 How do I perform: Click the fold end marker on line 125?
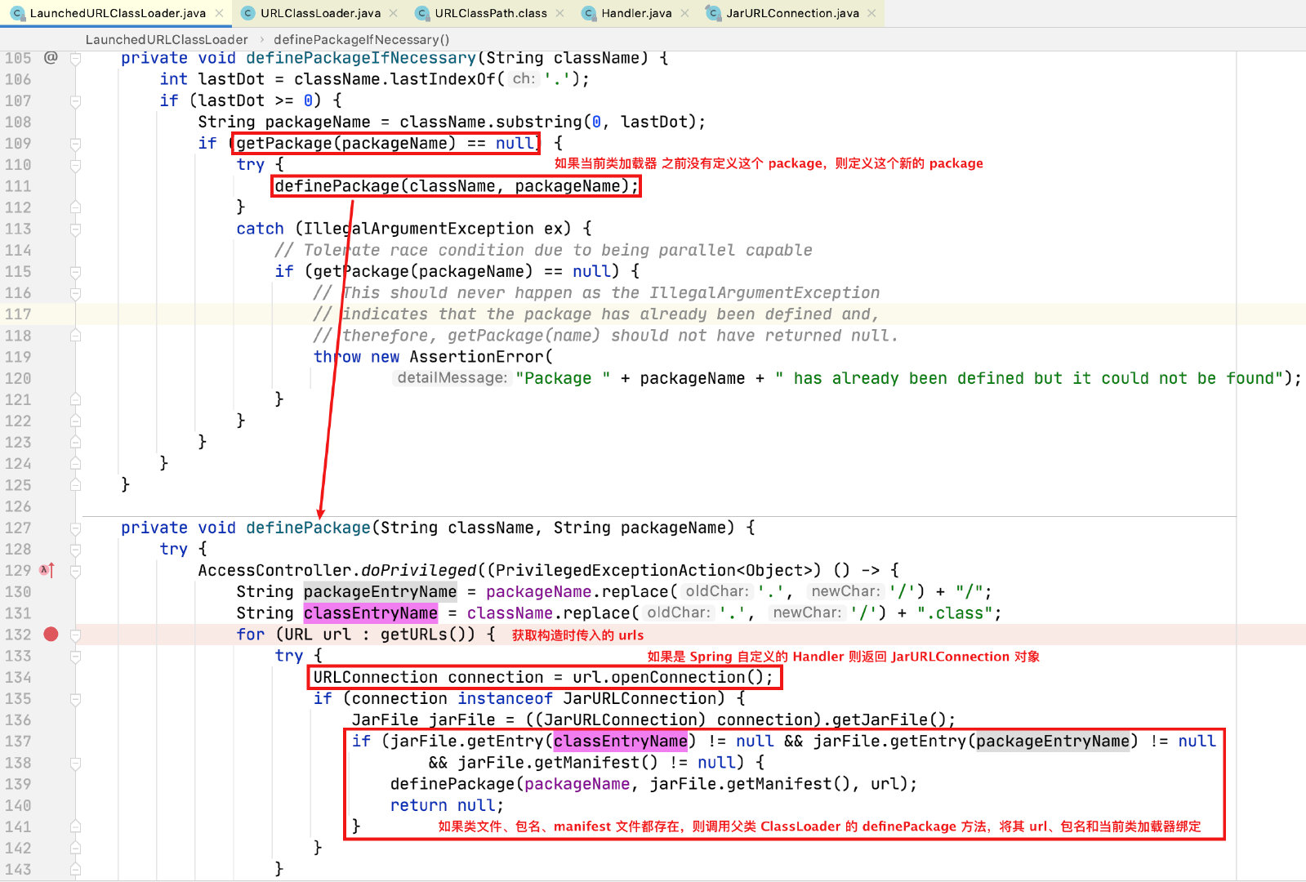tap(75, 484)
